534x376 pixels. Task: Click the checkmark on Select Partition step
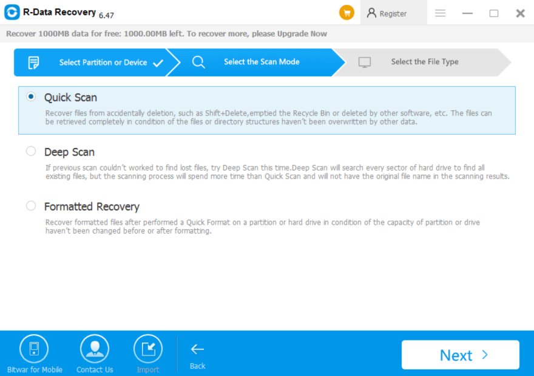pyautogui.click(x=158, y=63)
